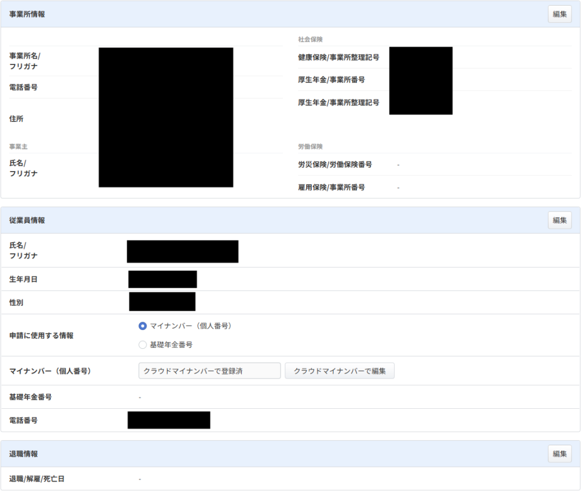Click the 労災保険/労働保険番号 label

point(335,165)
